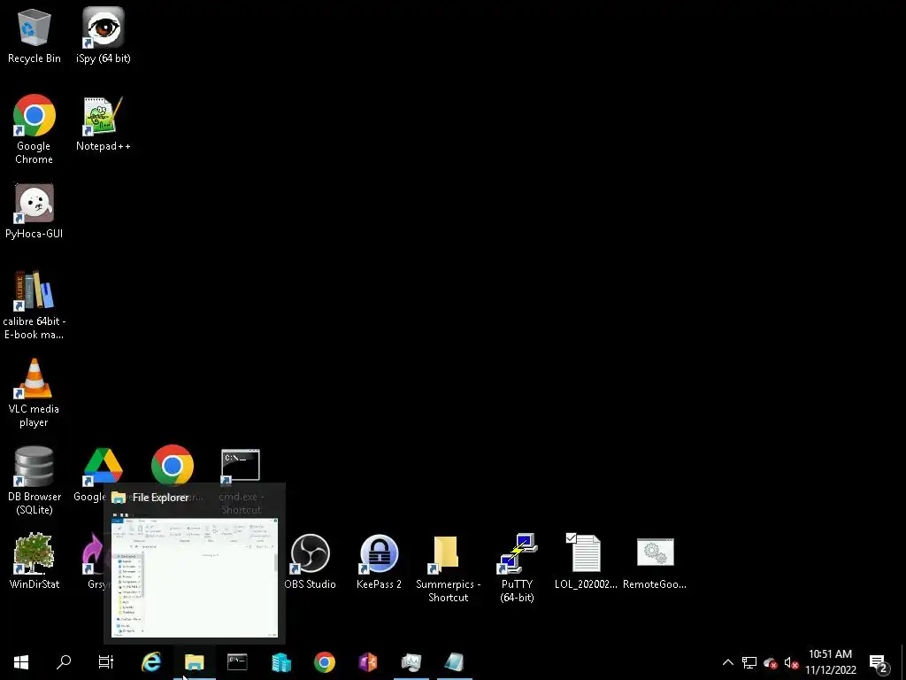The image size is (906, 680).
Task: Open the Windows Start menu
Action: 21,662
